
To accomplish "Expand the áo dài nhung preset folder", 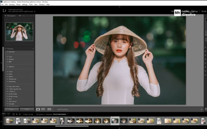I will pyautogui.click(x=7, y=96).
